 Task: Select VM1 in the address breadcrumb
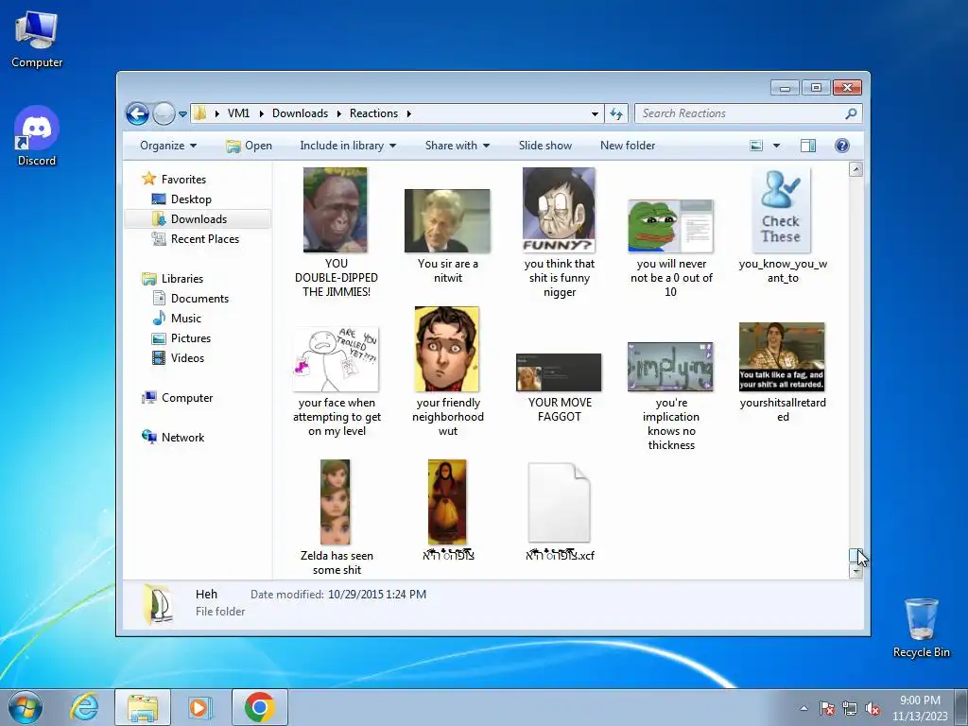(238, 113)
